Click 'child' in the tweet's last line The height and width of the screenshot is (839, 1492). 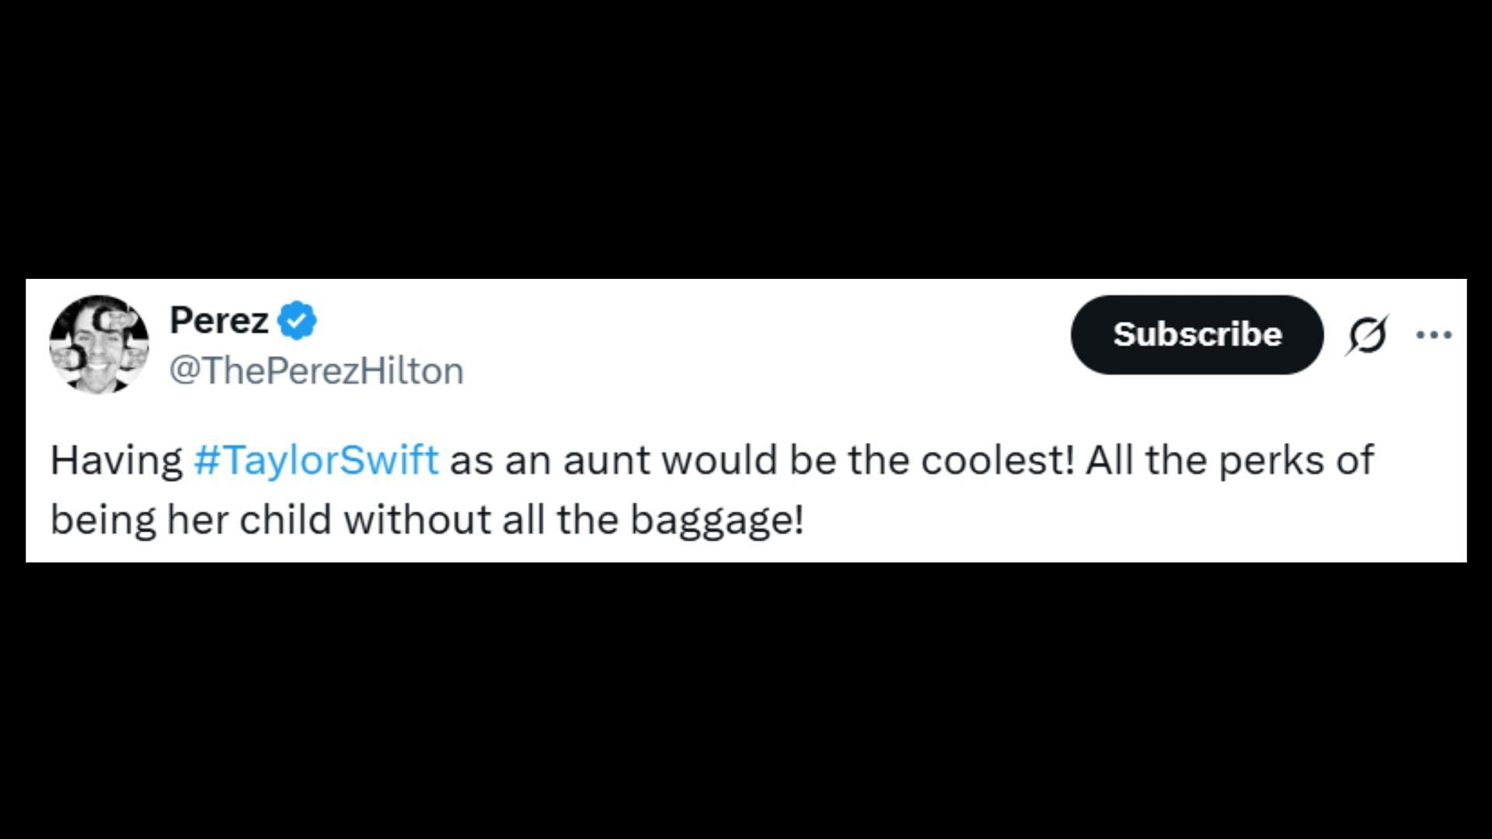click(x=285, y=519)
